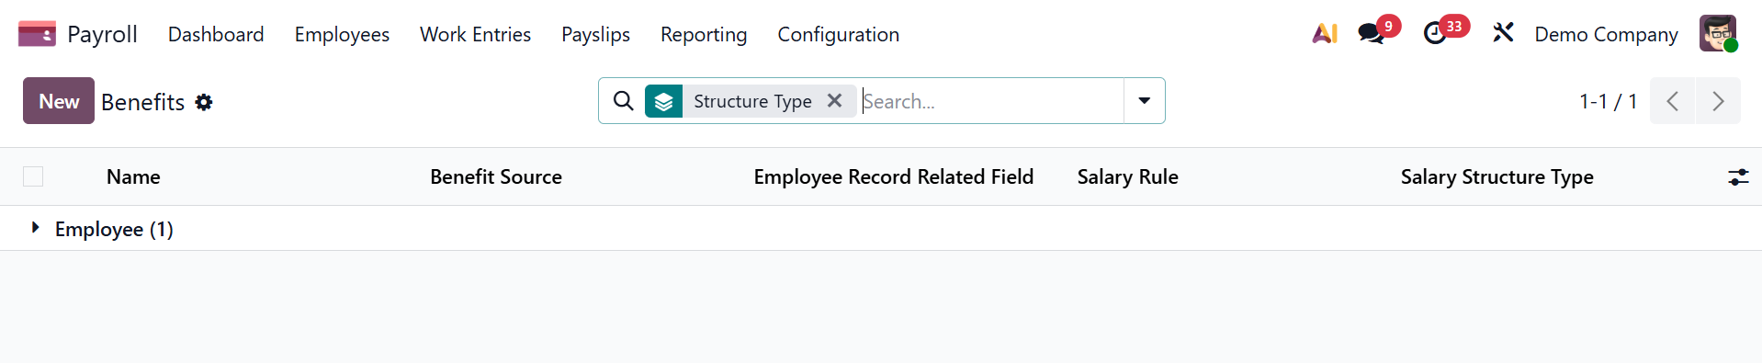Screen dimensions: 1762x363
Task: Sort by the Name column
Action: (x=133, y=176)
